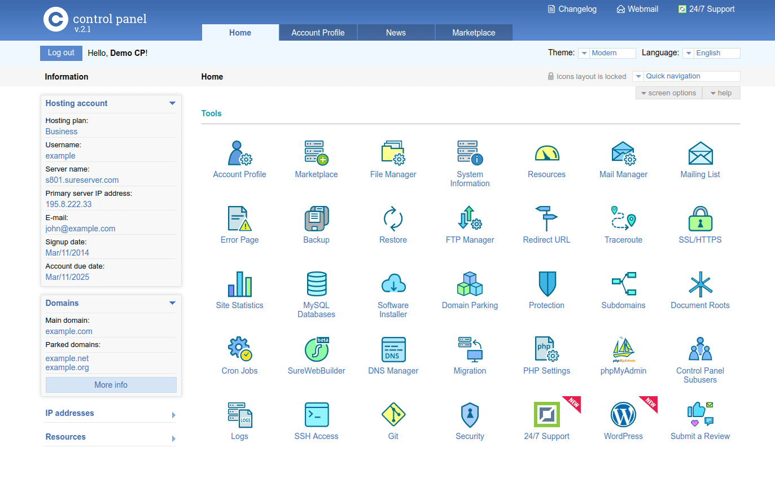Open the File Manager tool icon
Screen dimensions: 775x478
tap(393, 152)
